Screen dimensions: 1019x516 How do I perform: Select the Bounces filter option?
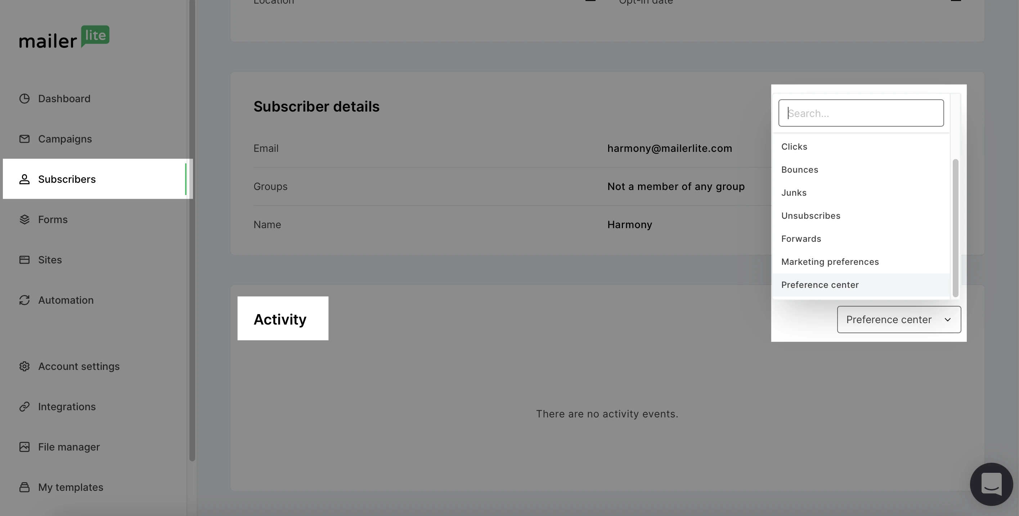coord(799,169)
